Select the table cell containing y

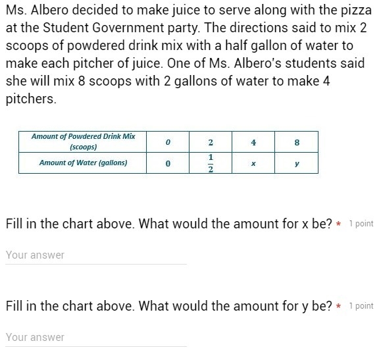pos(296,163)
